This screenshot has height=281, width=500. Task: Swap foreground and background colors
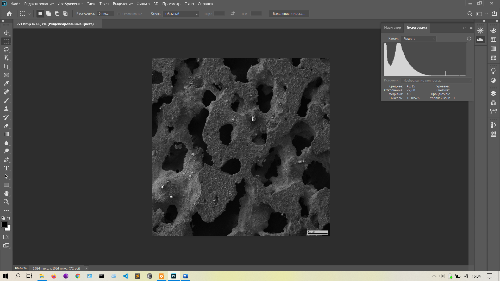pyautogui.click(x=9, y=218)
